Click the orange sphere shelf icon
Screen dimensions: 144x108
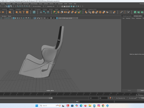coord(10,12)
